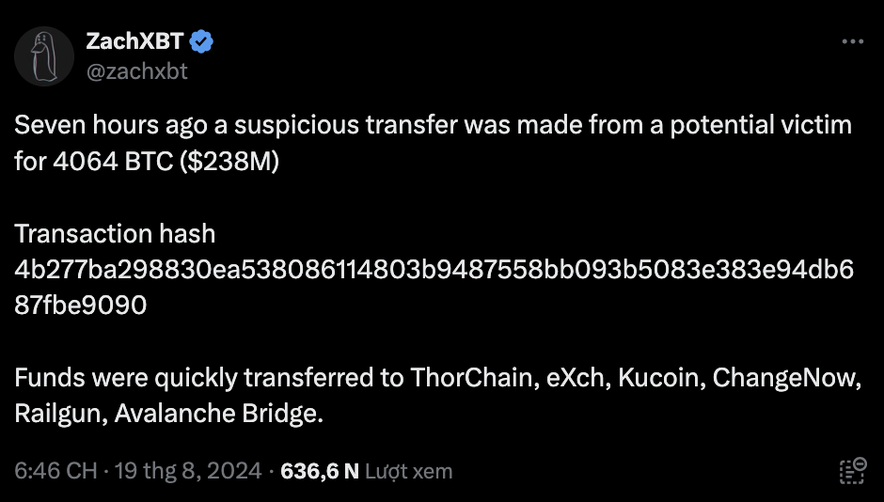Click the ZachXBT penguin profile avatar

click(44, 56)
